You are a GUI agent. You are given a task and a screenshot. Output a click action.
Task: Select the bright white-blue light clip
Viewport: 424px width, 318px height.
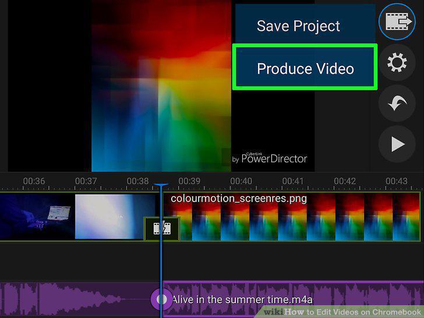coord(116,217)
